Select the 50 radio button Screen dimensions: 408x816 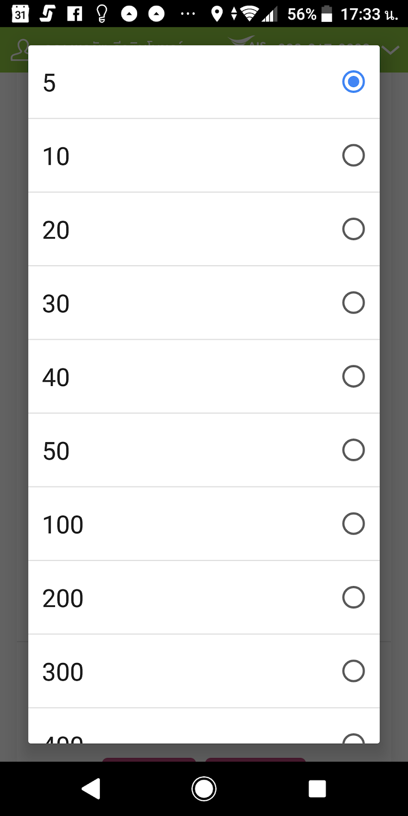353,450
